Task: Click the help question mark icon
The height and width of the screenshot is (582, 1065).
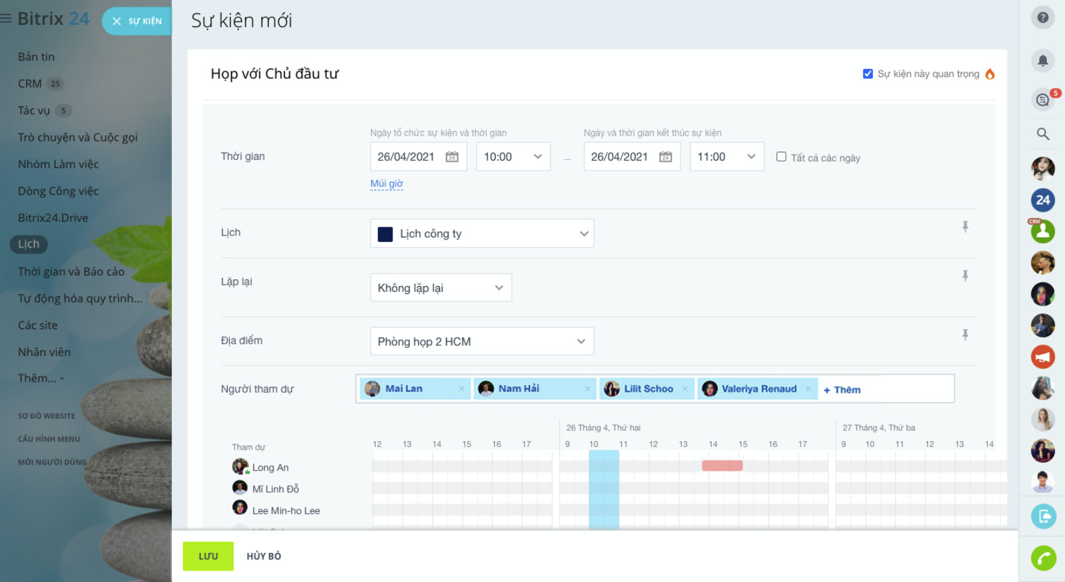Action: (x=1043, y=18)
